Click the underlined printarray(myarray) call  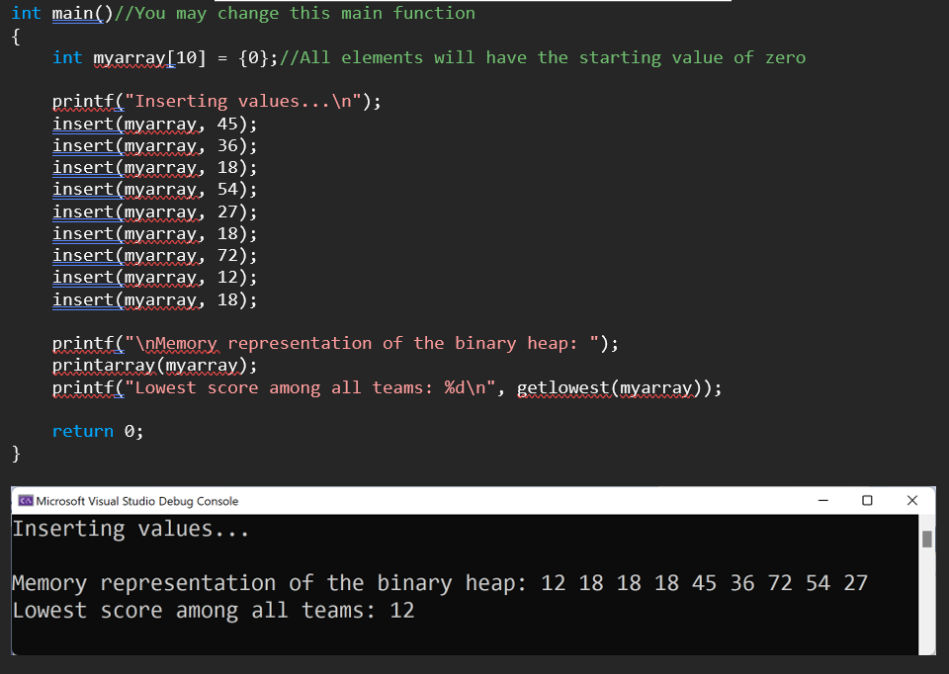click(153, 365)
